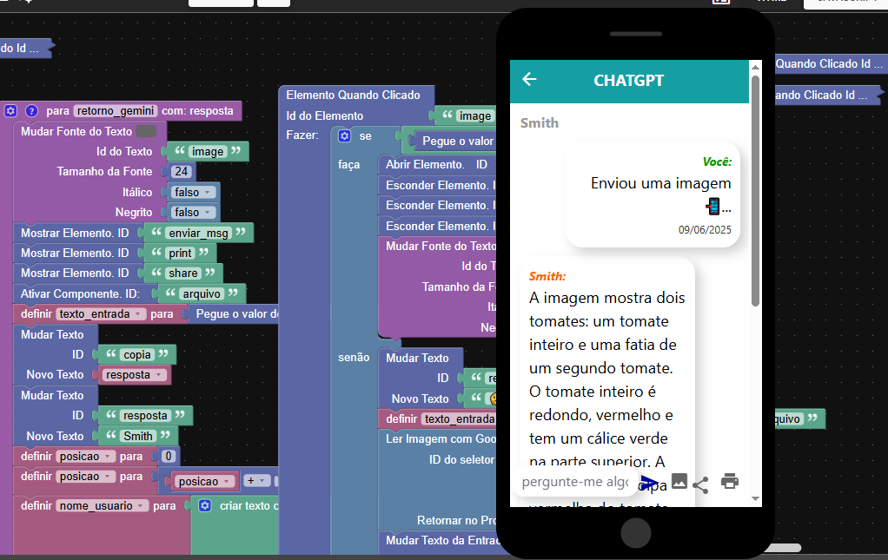
Task: Open texto_entrada variable dropdown beside 'Pegue o valor d'
Action: [100, 314]
